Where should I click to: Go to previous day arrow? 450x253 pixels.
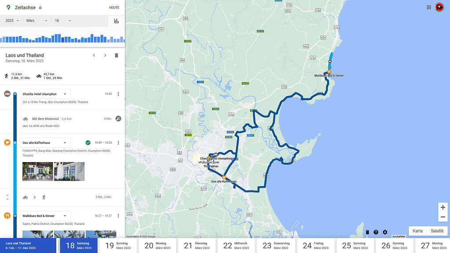(94, 55)
